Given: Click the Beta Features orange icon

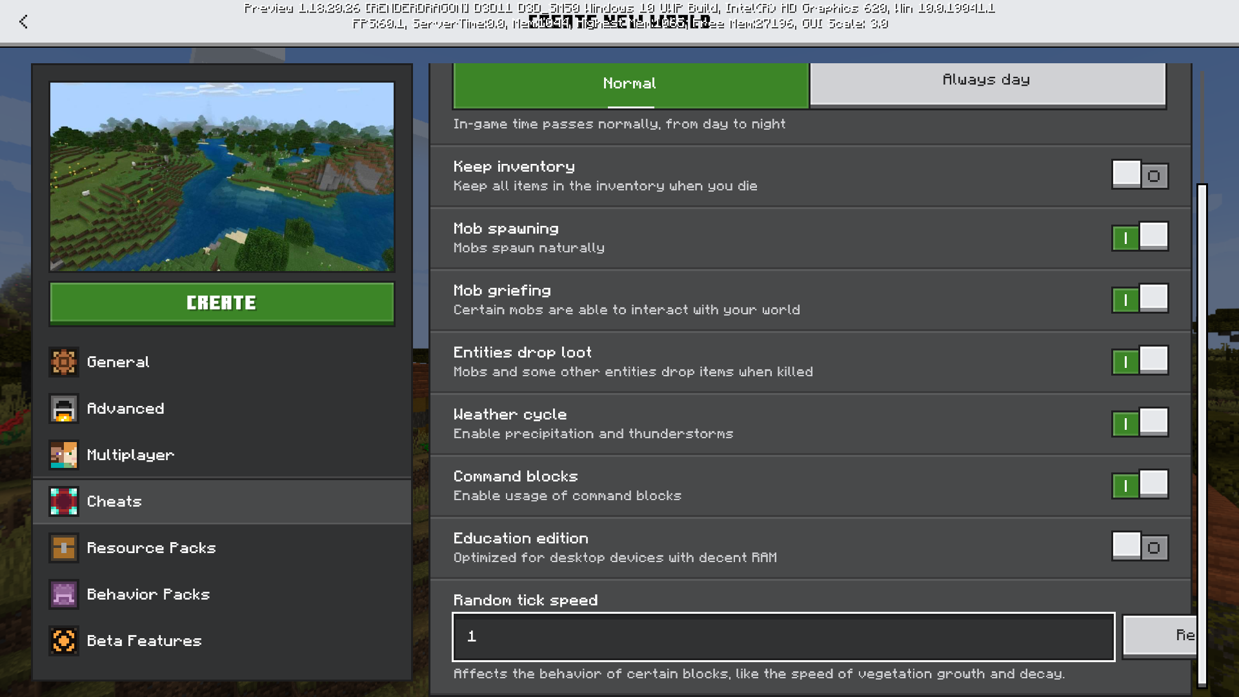Looking at the screenshot, I should pos(64,641).
